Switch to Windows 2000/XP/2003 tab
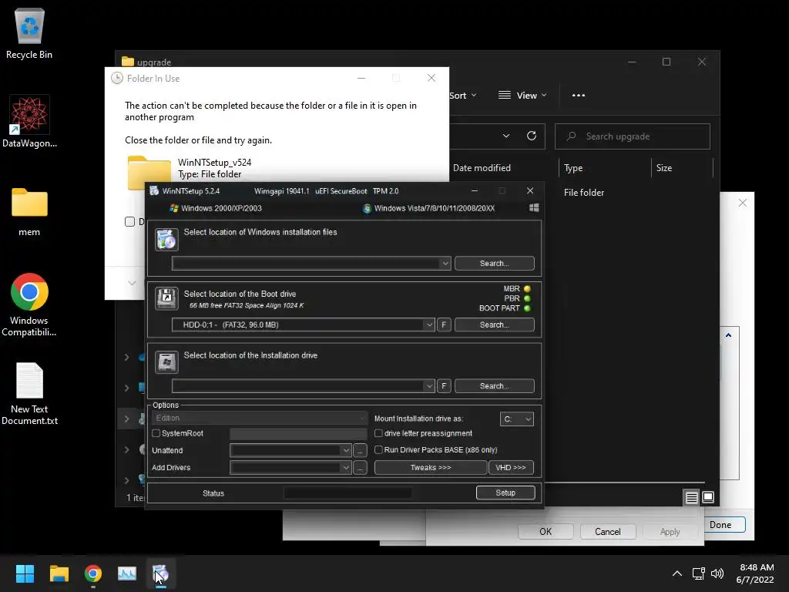The height and width of the screenshot is (592, 789). [216, 208]
